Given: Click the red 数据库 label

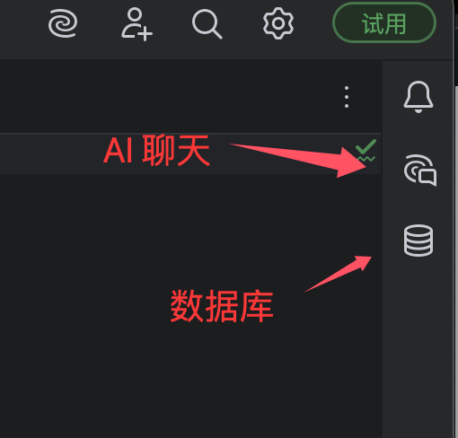Looking at the screenshot, I should 222,306.
